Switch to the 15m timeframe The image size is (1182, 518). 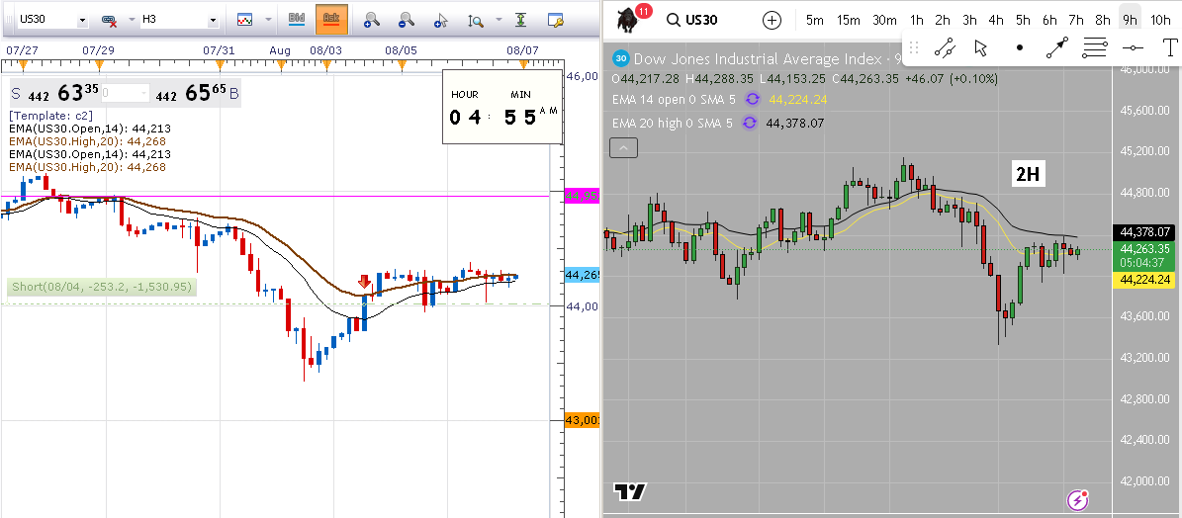[848, 20]
